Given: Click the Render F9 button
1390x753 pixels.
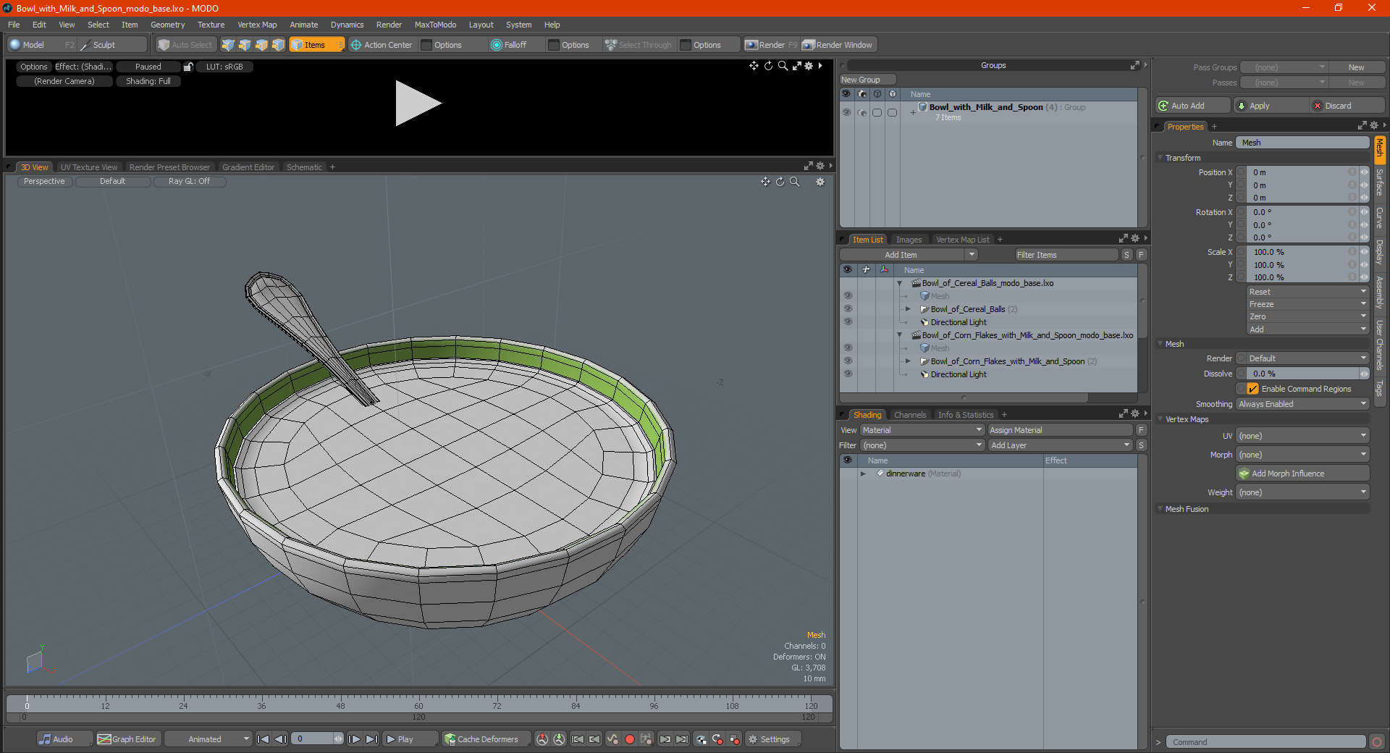Looking at the screenshot, I should (x=771, y=45).
